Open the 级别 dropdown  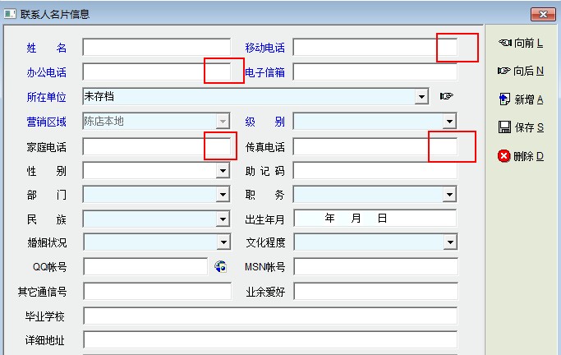448,122
